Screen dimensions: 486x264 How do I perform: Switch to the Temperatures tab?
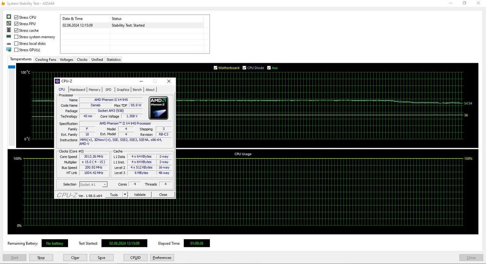coord(20,59)
